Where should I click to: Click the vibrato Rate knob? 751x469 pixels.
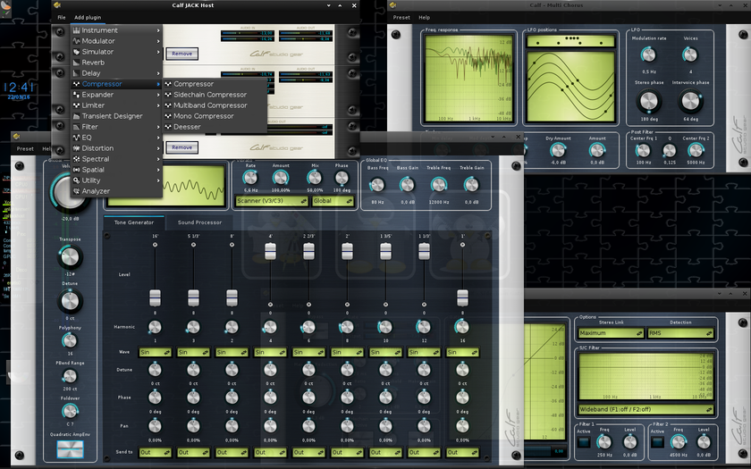coord(250,178)
